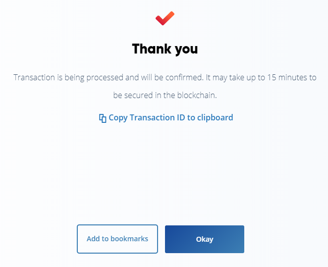Screen dimensions: 328x267
Task: Choose the white Add to bookmarks option
Action: tap(117, 239)
